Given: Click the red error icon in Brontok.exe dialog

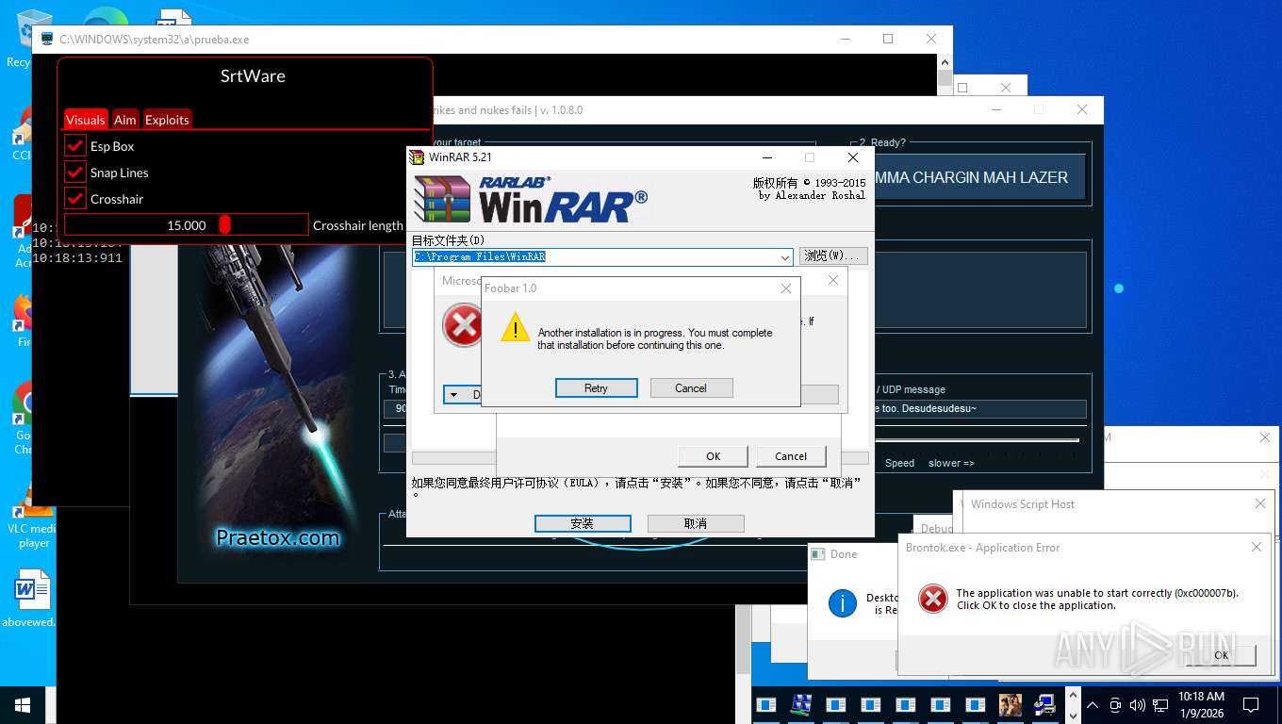Looking at the screenshot, I should click(933, 599).
